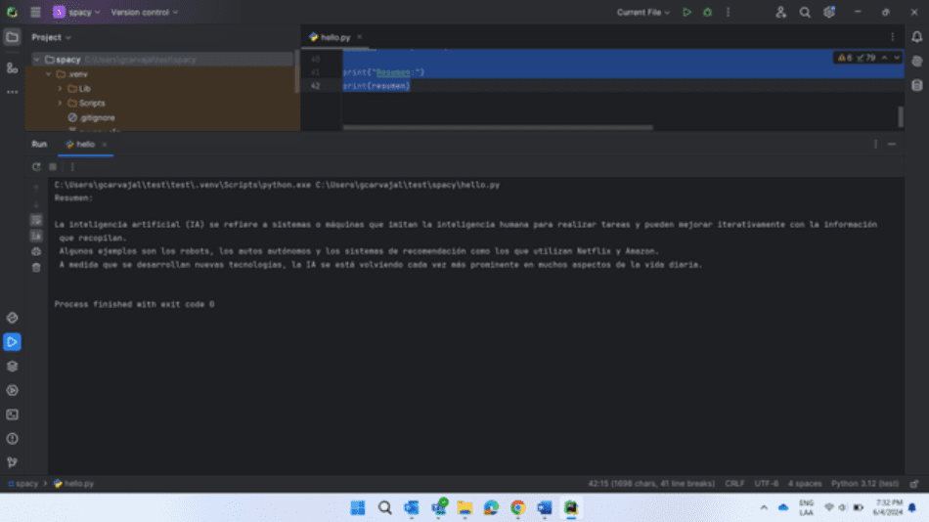This screenshot has width=929, height=522.
Task: Run the current file with the green play icon
Action: coord(686,12)
